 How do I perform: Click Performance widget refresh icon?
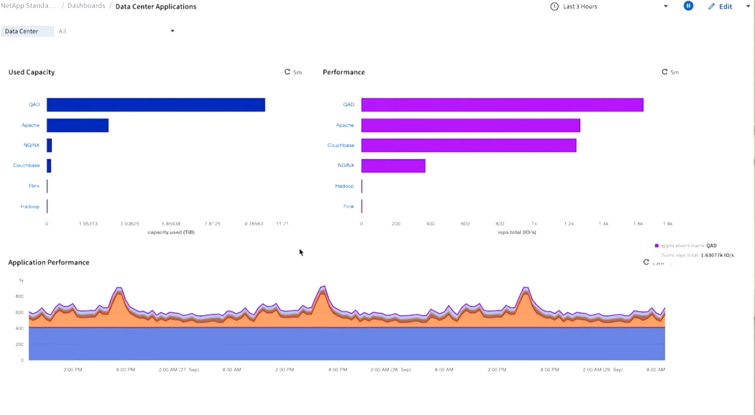pos(665,72)
